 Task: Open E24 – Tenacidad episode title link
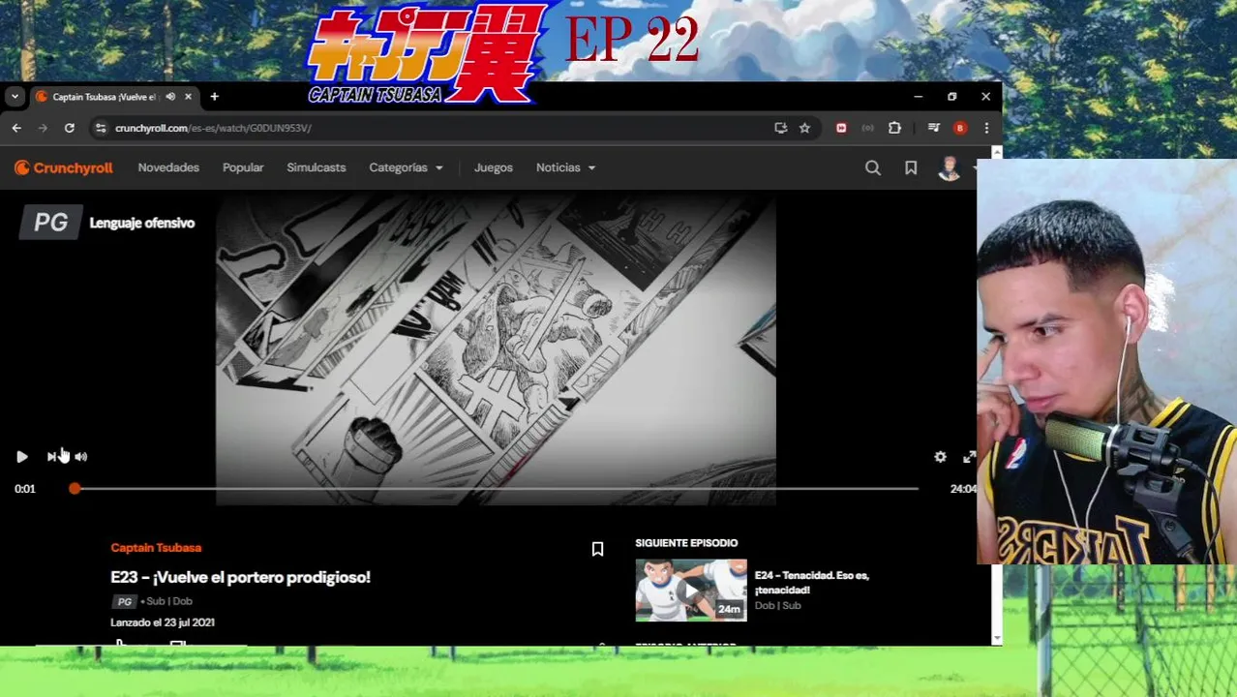(x=812, y=583)
